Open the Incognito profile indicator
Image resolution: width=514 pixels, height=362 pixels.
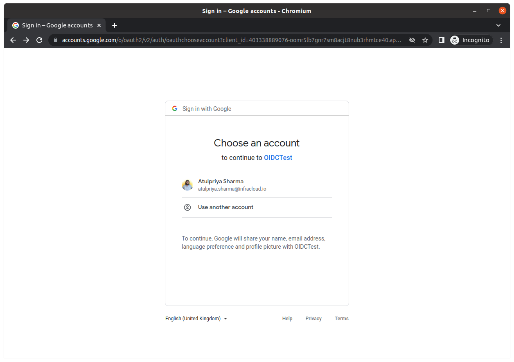coord(471,40)
